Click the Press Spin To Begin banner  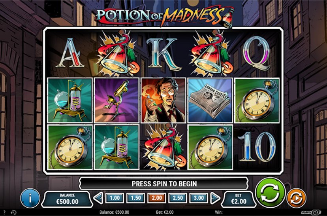pos(164,184)
